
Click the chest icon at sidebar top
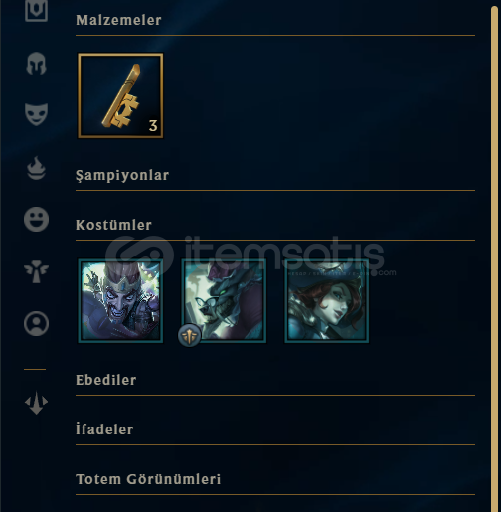click(36, 10)
